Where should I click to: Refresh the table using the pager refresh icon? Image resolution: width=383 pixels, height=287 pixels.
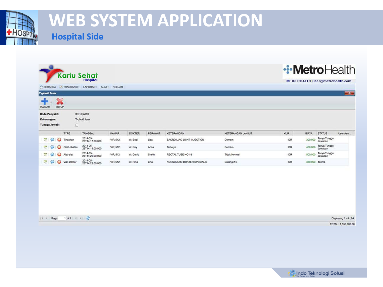[88, 218]
